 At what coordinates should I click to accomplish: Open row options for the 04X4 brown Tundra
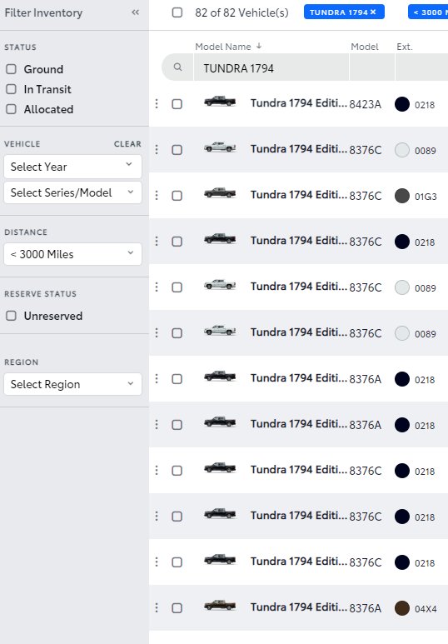coord(157,608)
